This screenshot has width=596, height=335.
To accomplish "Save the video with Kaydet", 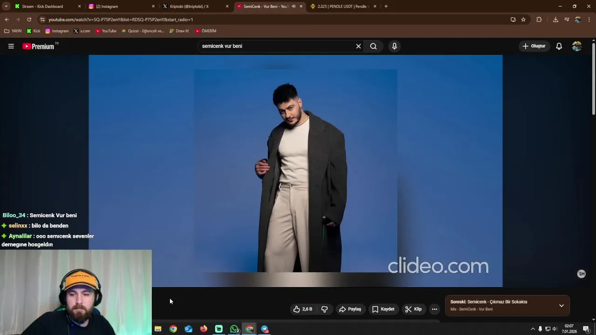I will [x=383, y=309].
